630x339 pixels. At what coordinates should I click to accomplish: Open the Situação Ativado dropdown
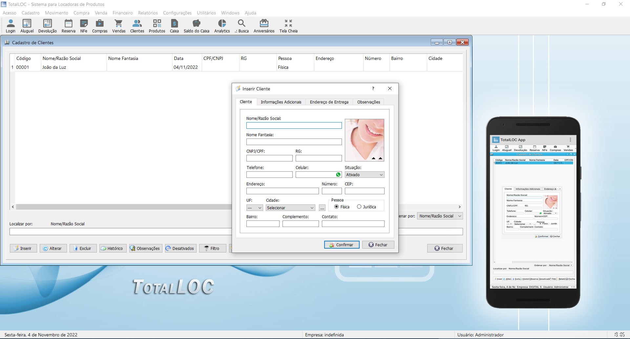[x=364, y=175]
